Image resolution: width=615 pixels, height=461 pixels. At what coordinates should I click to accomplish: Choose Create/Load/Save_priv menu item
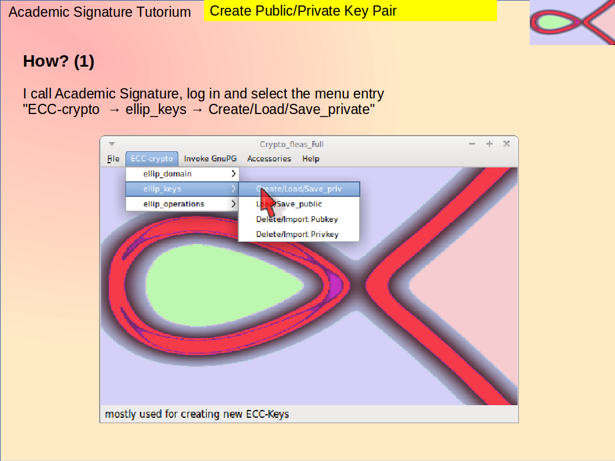[x=299, y=189]
